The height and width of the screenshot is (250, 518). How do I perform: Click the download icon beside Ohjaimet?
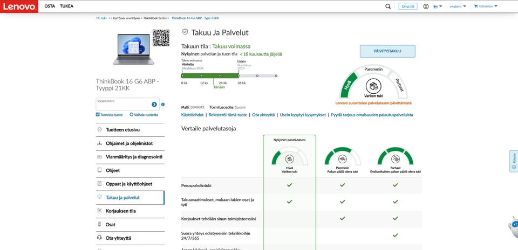pyautogui.click(x=99, y=143)
